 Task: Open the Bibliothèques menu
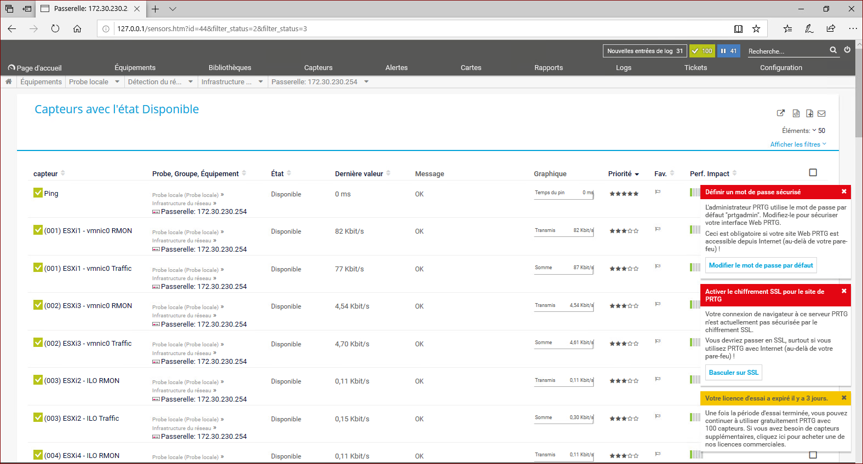point(230,67)
